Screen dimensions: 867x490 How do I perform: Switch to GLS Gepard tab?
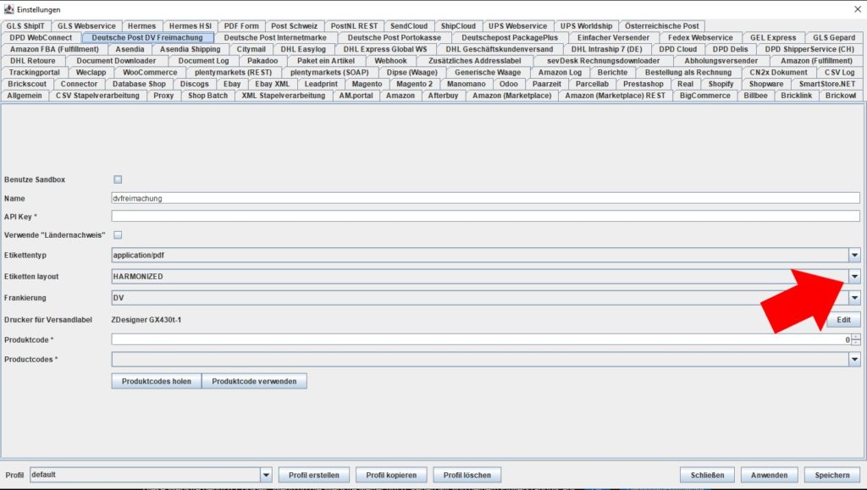pyautogui.click(x=834, y=37)
